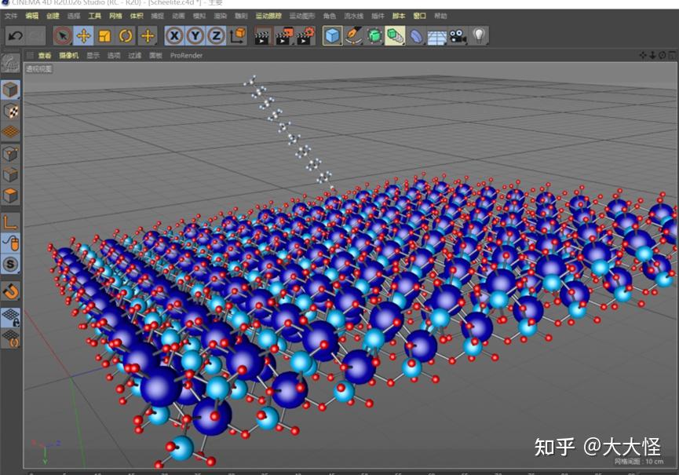Open the Camera objects palette
Image resolution: width=679 pixels, height=475 pixels.
(x=458, y=36)
